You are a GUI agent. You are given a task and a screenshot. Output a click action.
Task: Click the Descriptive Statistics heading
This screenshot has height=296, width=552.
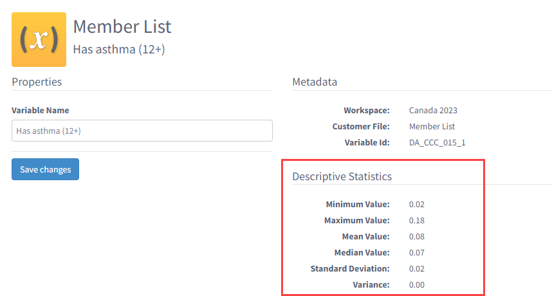click(342, 176)
